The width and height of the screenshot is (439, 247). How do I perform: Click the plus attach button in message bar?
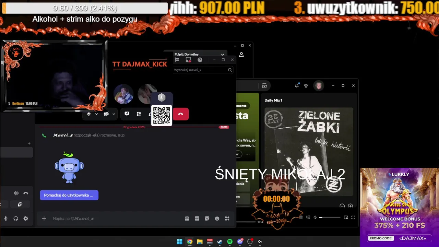(44, 219)
